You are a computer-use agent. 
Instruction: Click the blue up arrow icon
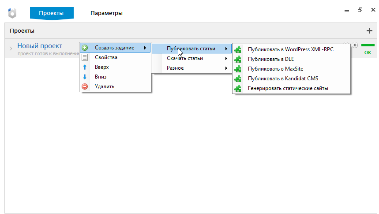[x=85, y=67]
